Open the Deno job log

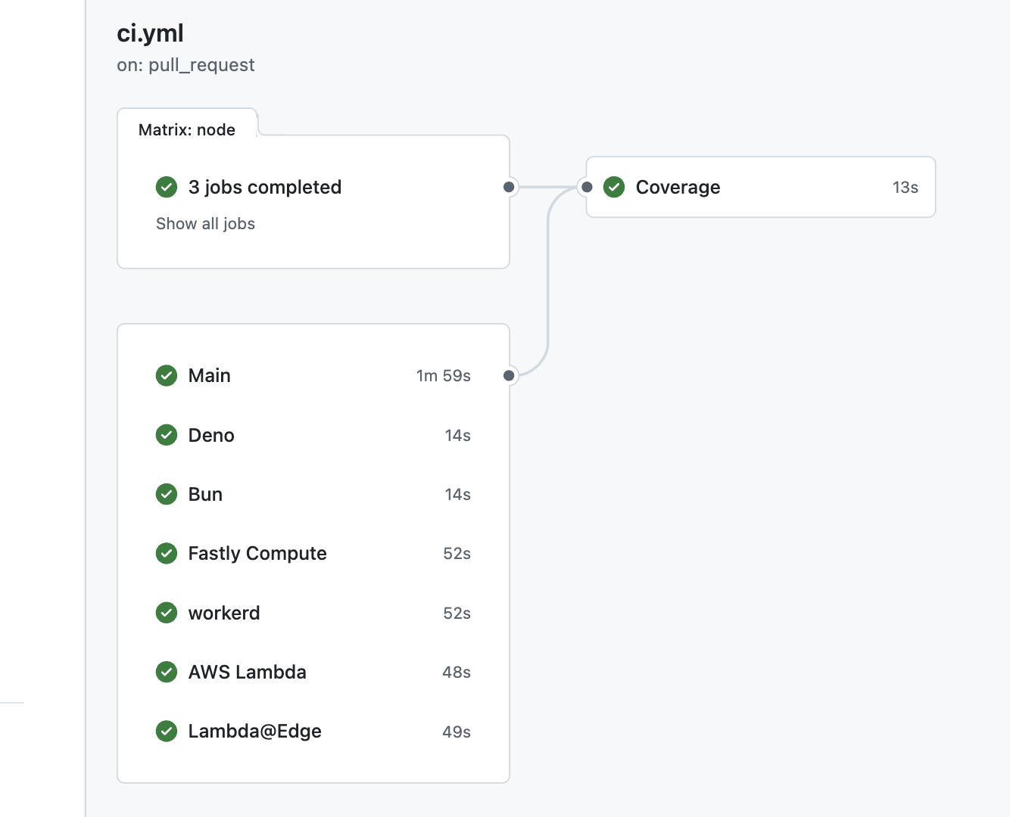[x=211, y=435]
